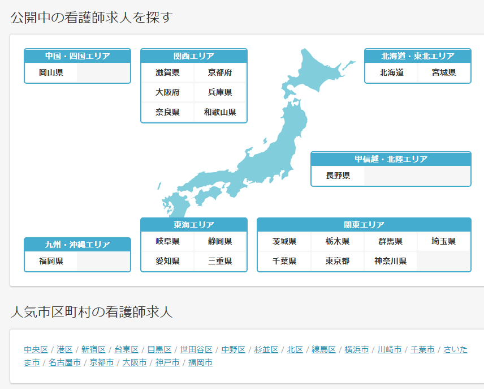Click the 北海道・東北エリア header
Screen dimensions: 484x389
point(418,56)
